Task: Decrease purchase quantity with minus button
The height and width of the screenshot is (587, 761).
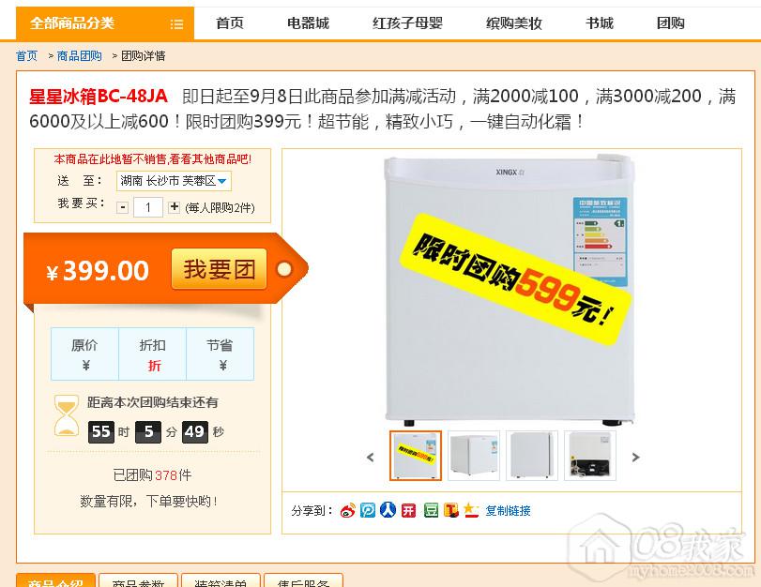Action: click(x=123, y=207)
